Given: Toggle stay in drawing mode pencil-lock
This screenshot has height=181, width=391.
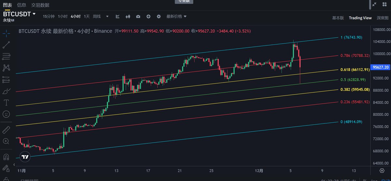Looking at the screenshot, I should 6,168.
